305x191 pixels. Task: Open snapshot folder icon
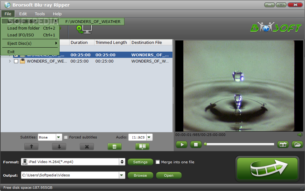click(x=297, y=145)
